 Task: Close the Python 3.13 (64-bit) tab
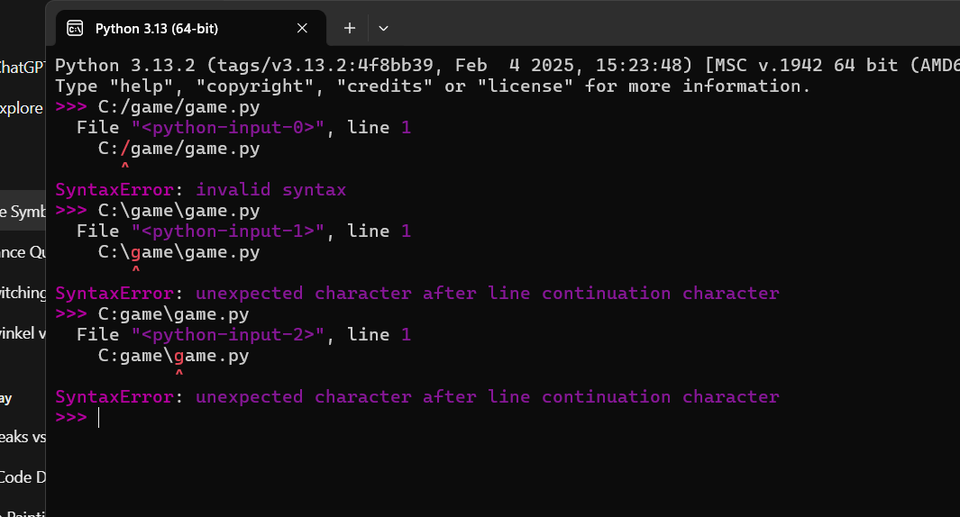[x=302, y=28]
